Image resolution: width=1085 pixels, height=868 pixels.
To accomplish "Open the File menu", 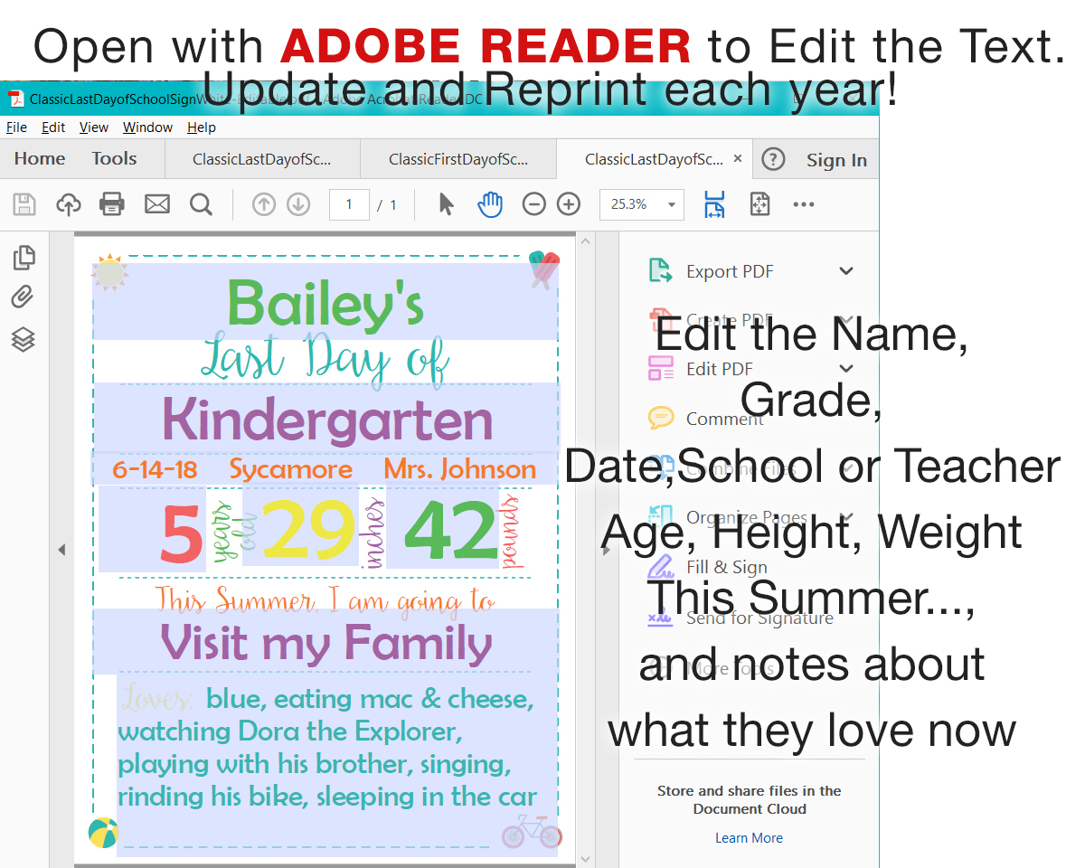I will (16, 127).
